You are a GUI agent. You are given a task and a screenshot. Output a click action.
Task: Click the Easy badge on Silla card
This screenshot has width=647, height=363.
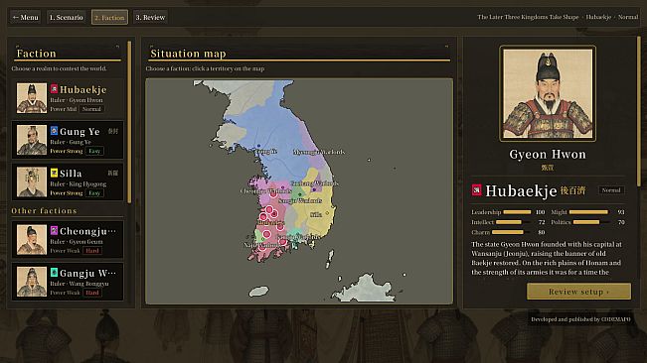coord(94,193)
